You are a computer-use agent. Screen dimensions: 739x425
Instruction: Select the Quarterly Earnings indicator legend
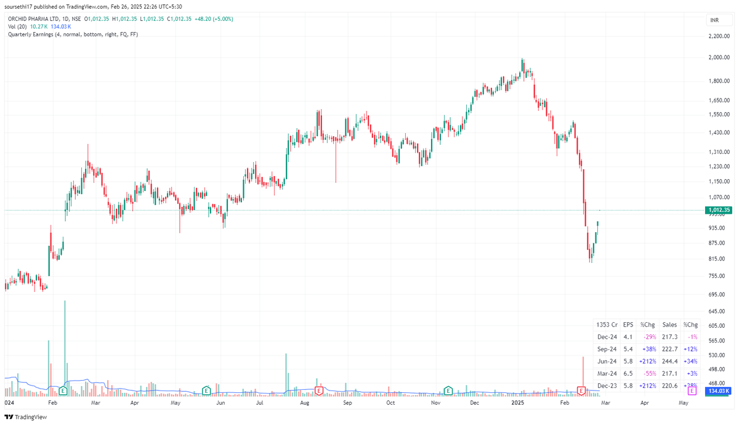73,34
